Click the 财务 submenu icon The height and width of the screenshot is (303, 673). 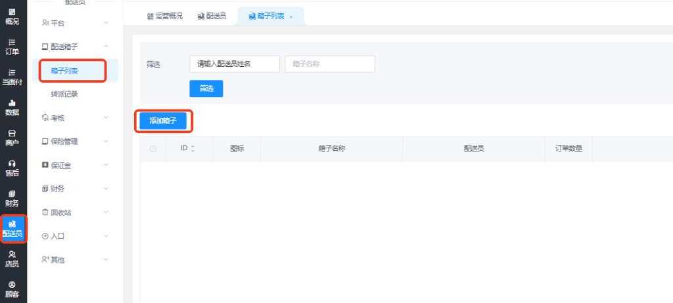click(x=45, y=189)
